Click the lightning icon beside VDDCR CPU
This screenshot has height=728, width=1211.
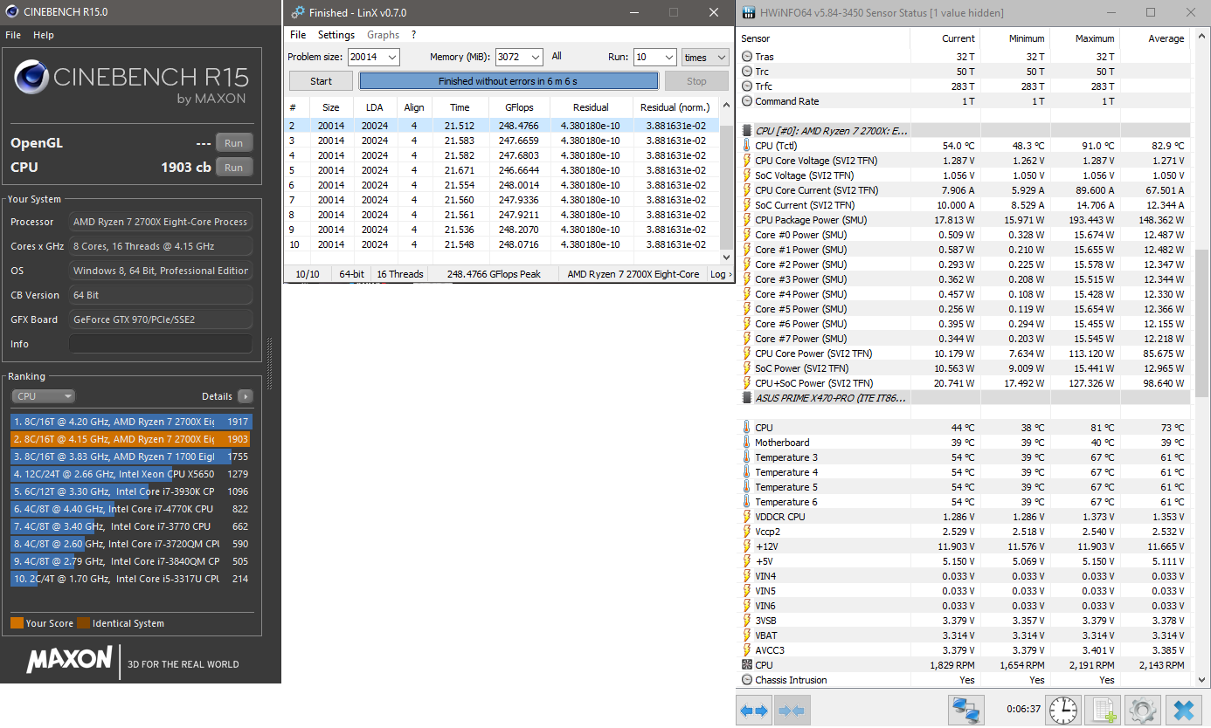click(x=747, y=517)
